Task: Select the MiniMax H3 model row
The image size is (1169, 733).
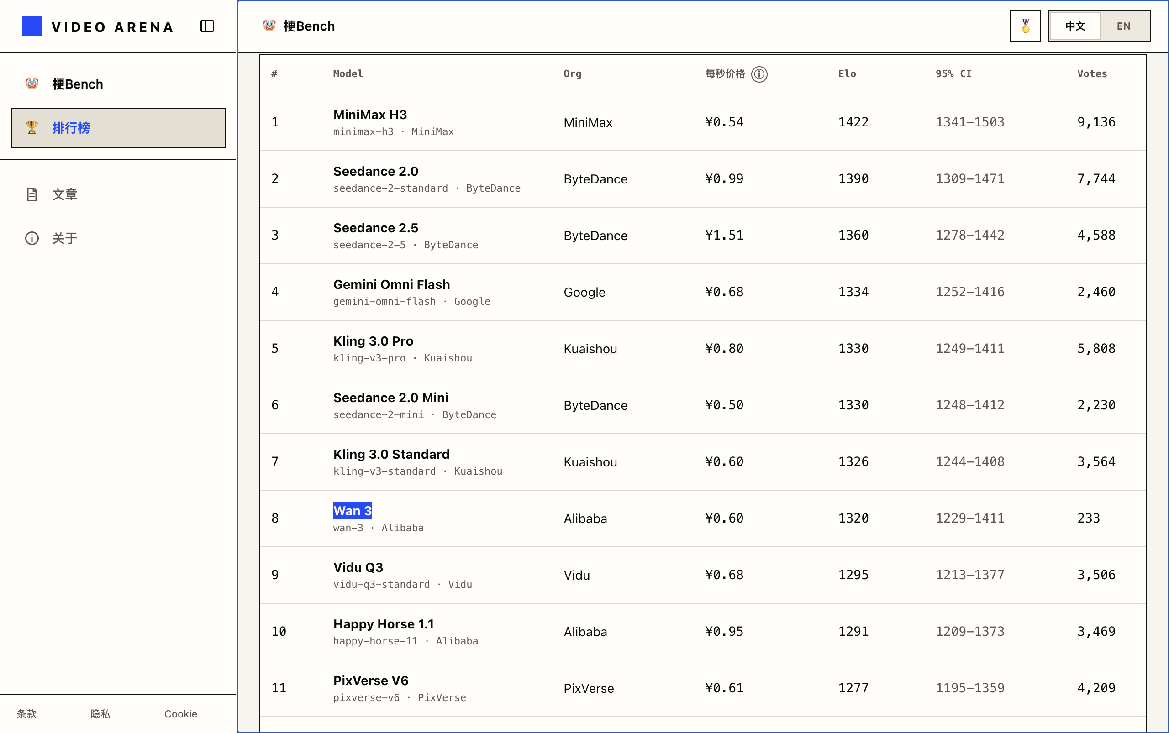Action: [x=703, y=122]
